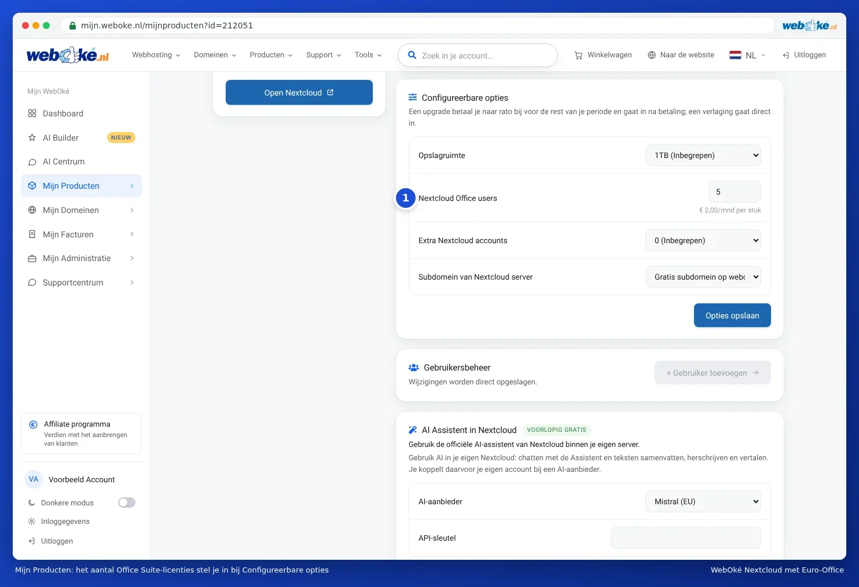Click the globe icon for Naar de website
Viewport: 859px width, 587px height.
click(652, 55)
